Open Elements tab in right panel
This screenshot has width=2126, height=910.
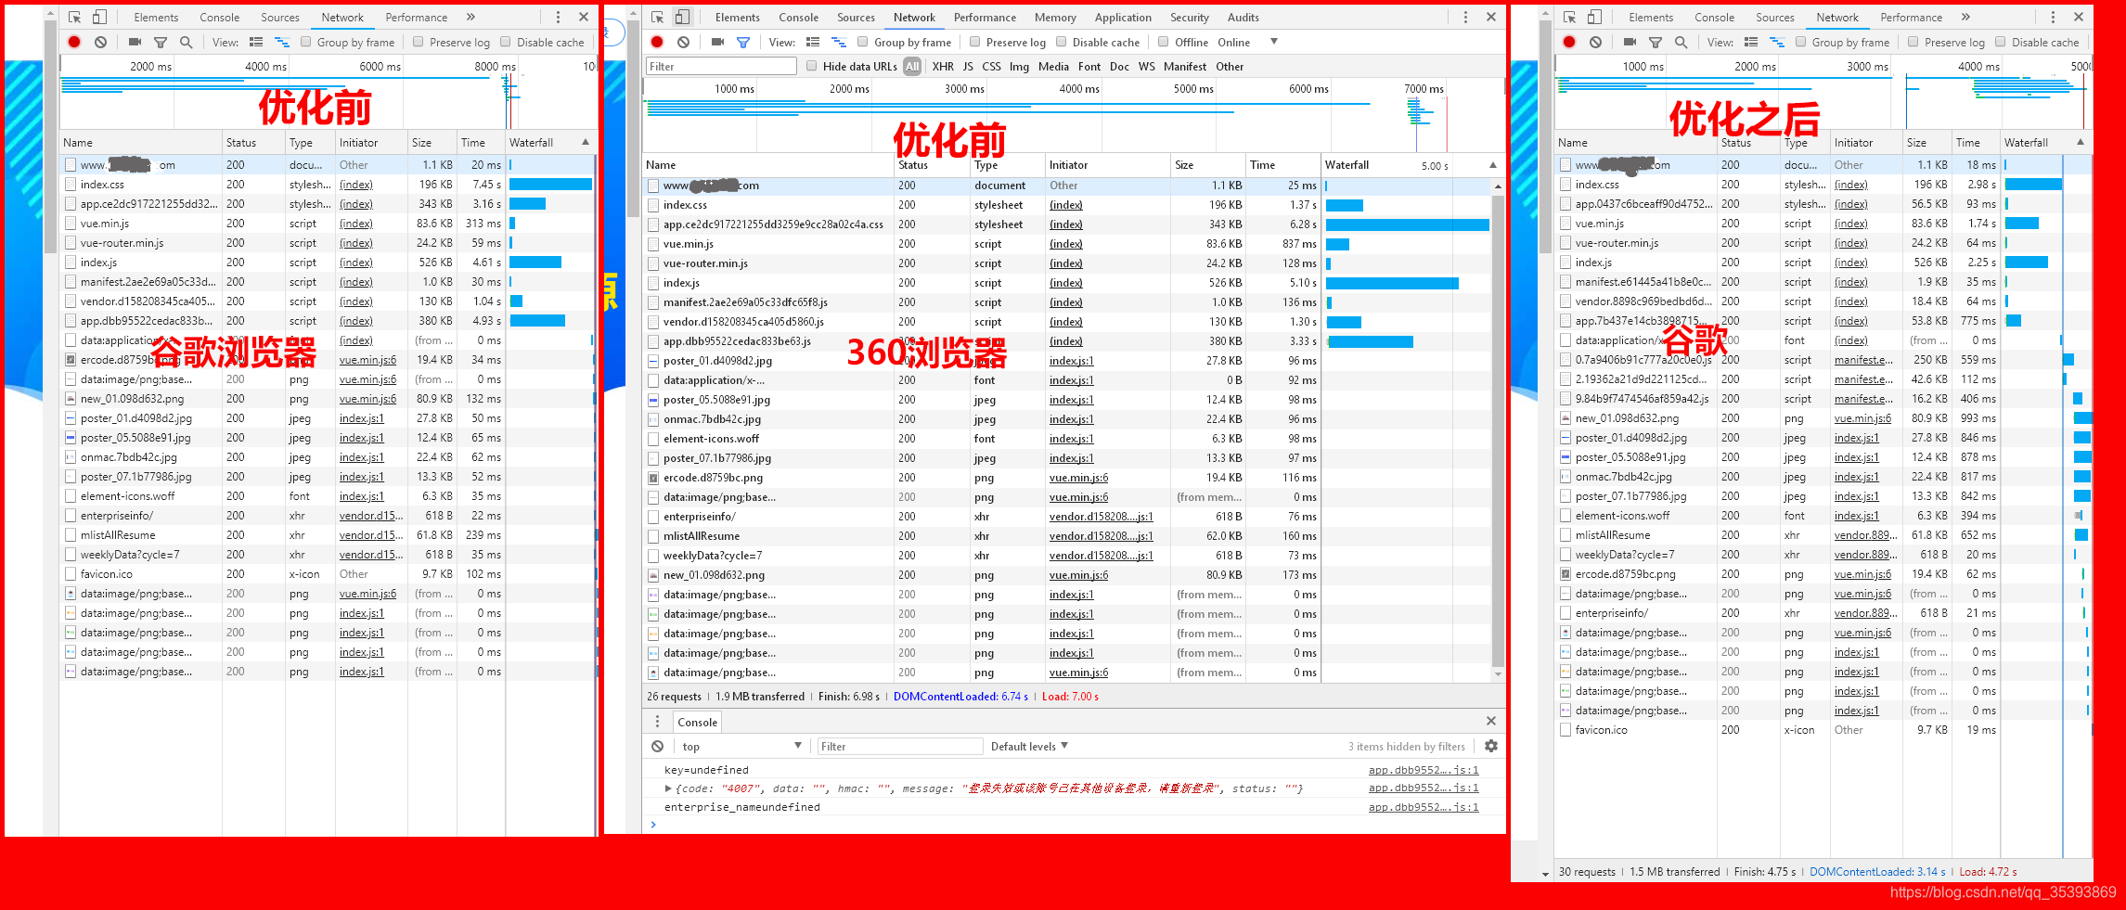1651,17
